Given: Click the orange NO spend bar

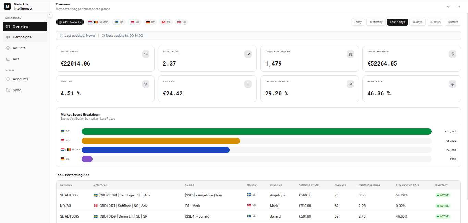Looking at the screenshot, I should (x=161, y=141).
